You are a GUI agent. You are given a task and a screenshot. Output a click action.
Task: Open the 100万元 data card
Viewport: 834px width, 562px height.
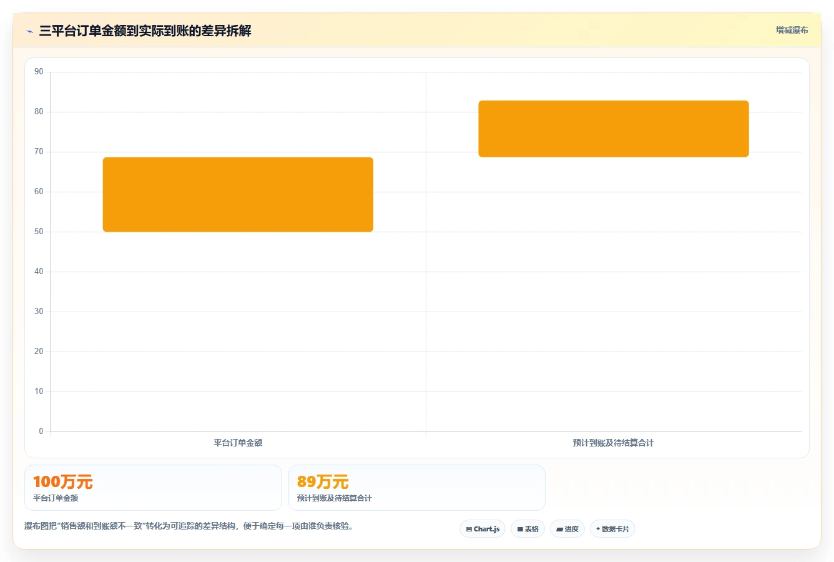coord(153,488)
